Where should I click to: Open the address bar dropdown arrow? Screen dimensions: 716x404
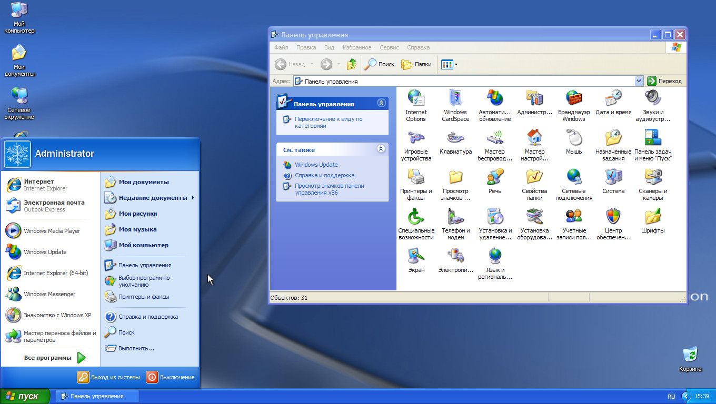click(x=639, y=81)
